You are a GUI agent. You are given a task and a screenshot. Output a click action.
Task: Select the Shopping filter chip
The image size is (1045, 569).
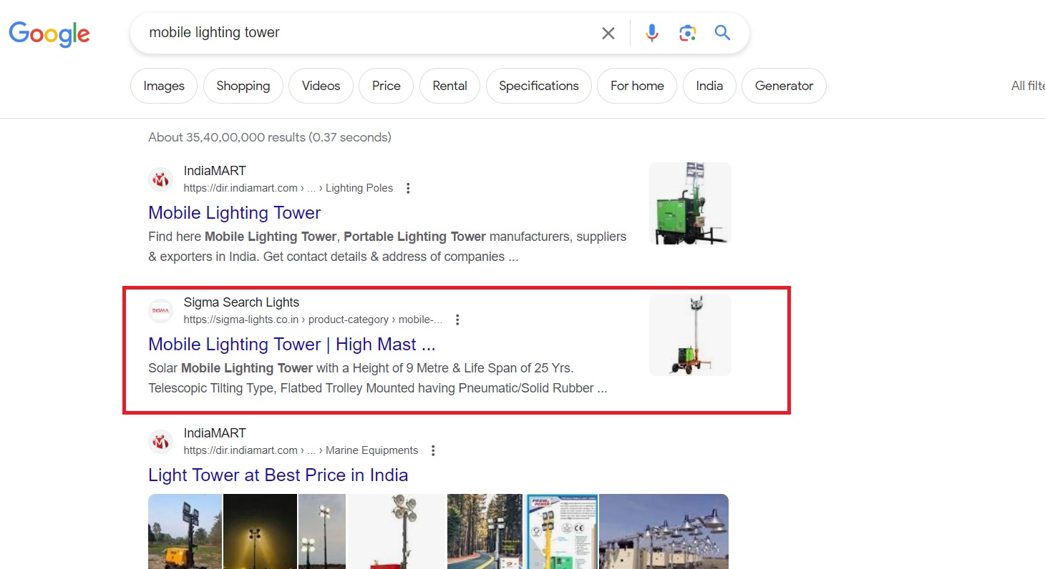pyautogui.click(x=243, y=86)
